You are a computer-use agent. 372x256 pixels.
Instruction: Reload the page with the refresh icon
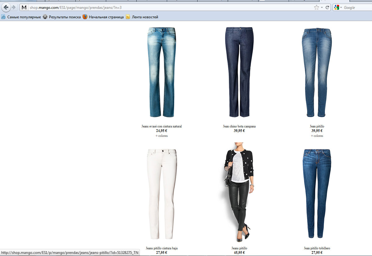coord(328,7)
